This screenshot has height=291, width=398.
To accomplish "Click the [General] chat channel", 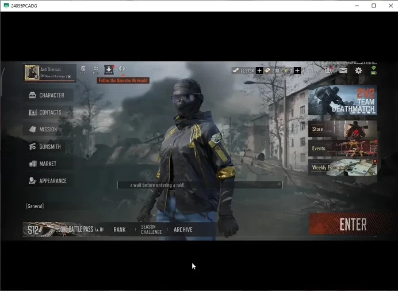I will click(35, 206).
